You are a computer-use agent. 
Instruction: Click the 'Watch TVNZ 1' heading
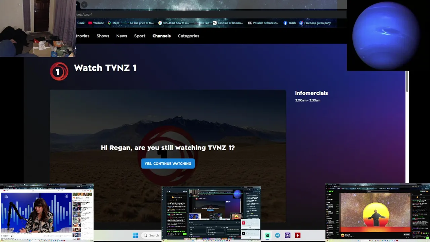(105, 68)
